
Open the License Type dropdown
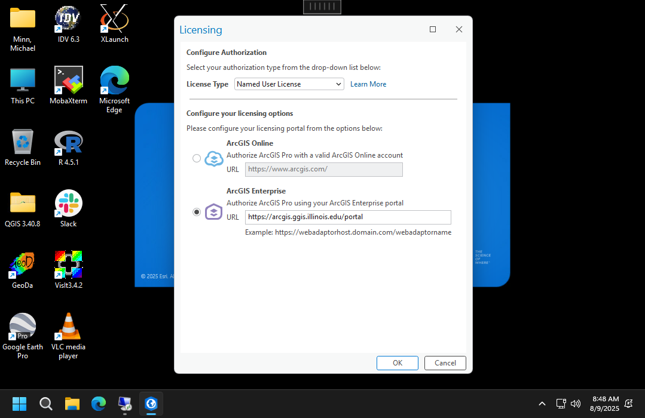[289, 84]
